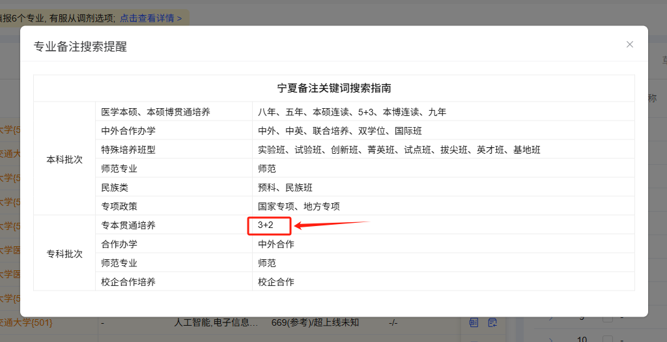Click the add-to-list icon in 交通大学{501} row
This screenshot has width=667, height=342.
click(492, 322)
